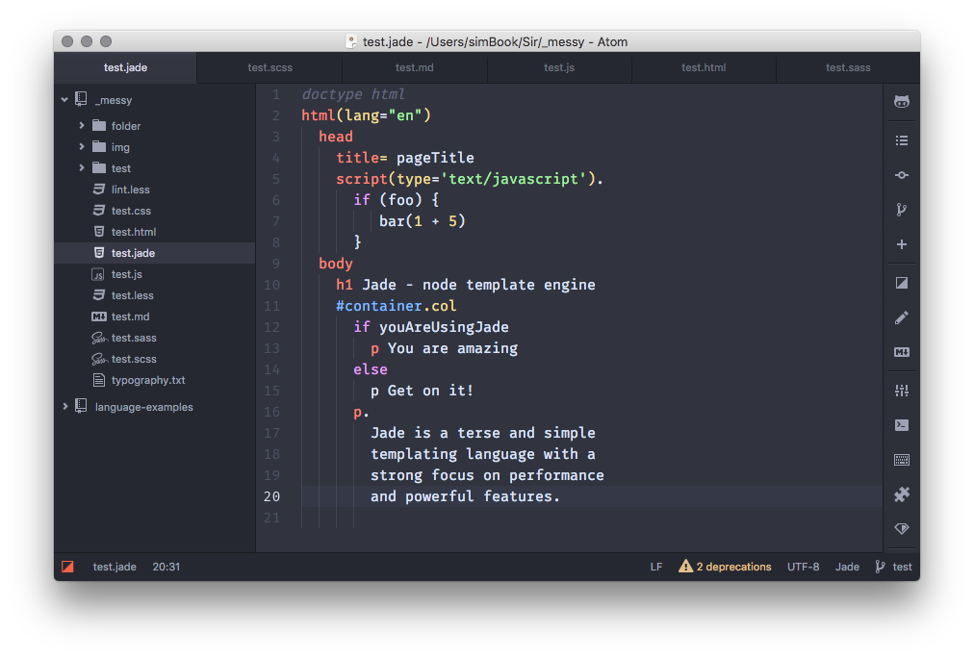
Task: Click the terminal icon in the right toolbar
Action: [x=901, y=425]
